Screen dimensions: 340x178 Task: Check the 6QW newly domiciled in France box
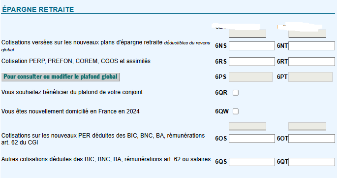(236, 111)
